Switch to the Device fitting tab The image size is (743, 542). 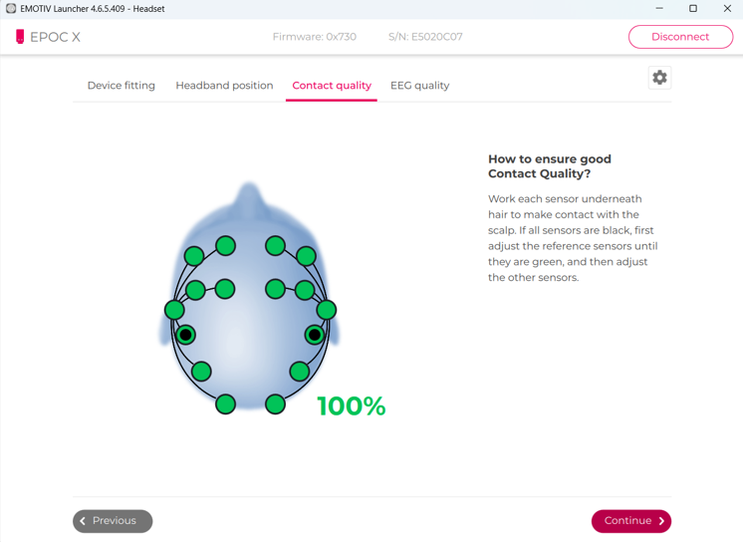[122, 86]
